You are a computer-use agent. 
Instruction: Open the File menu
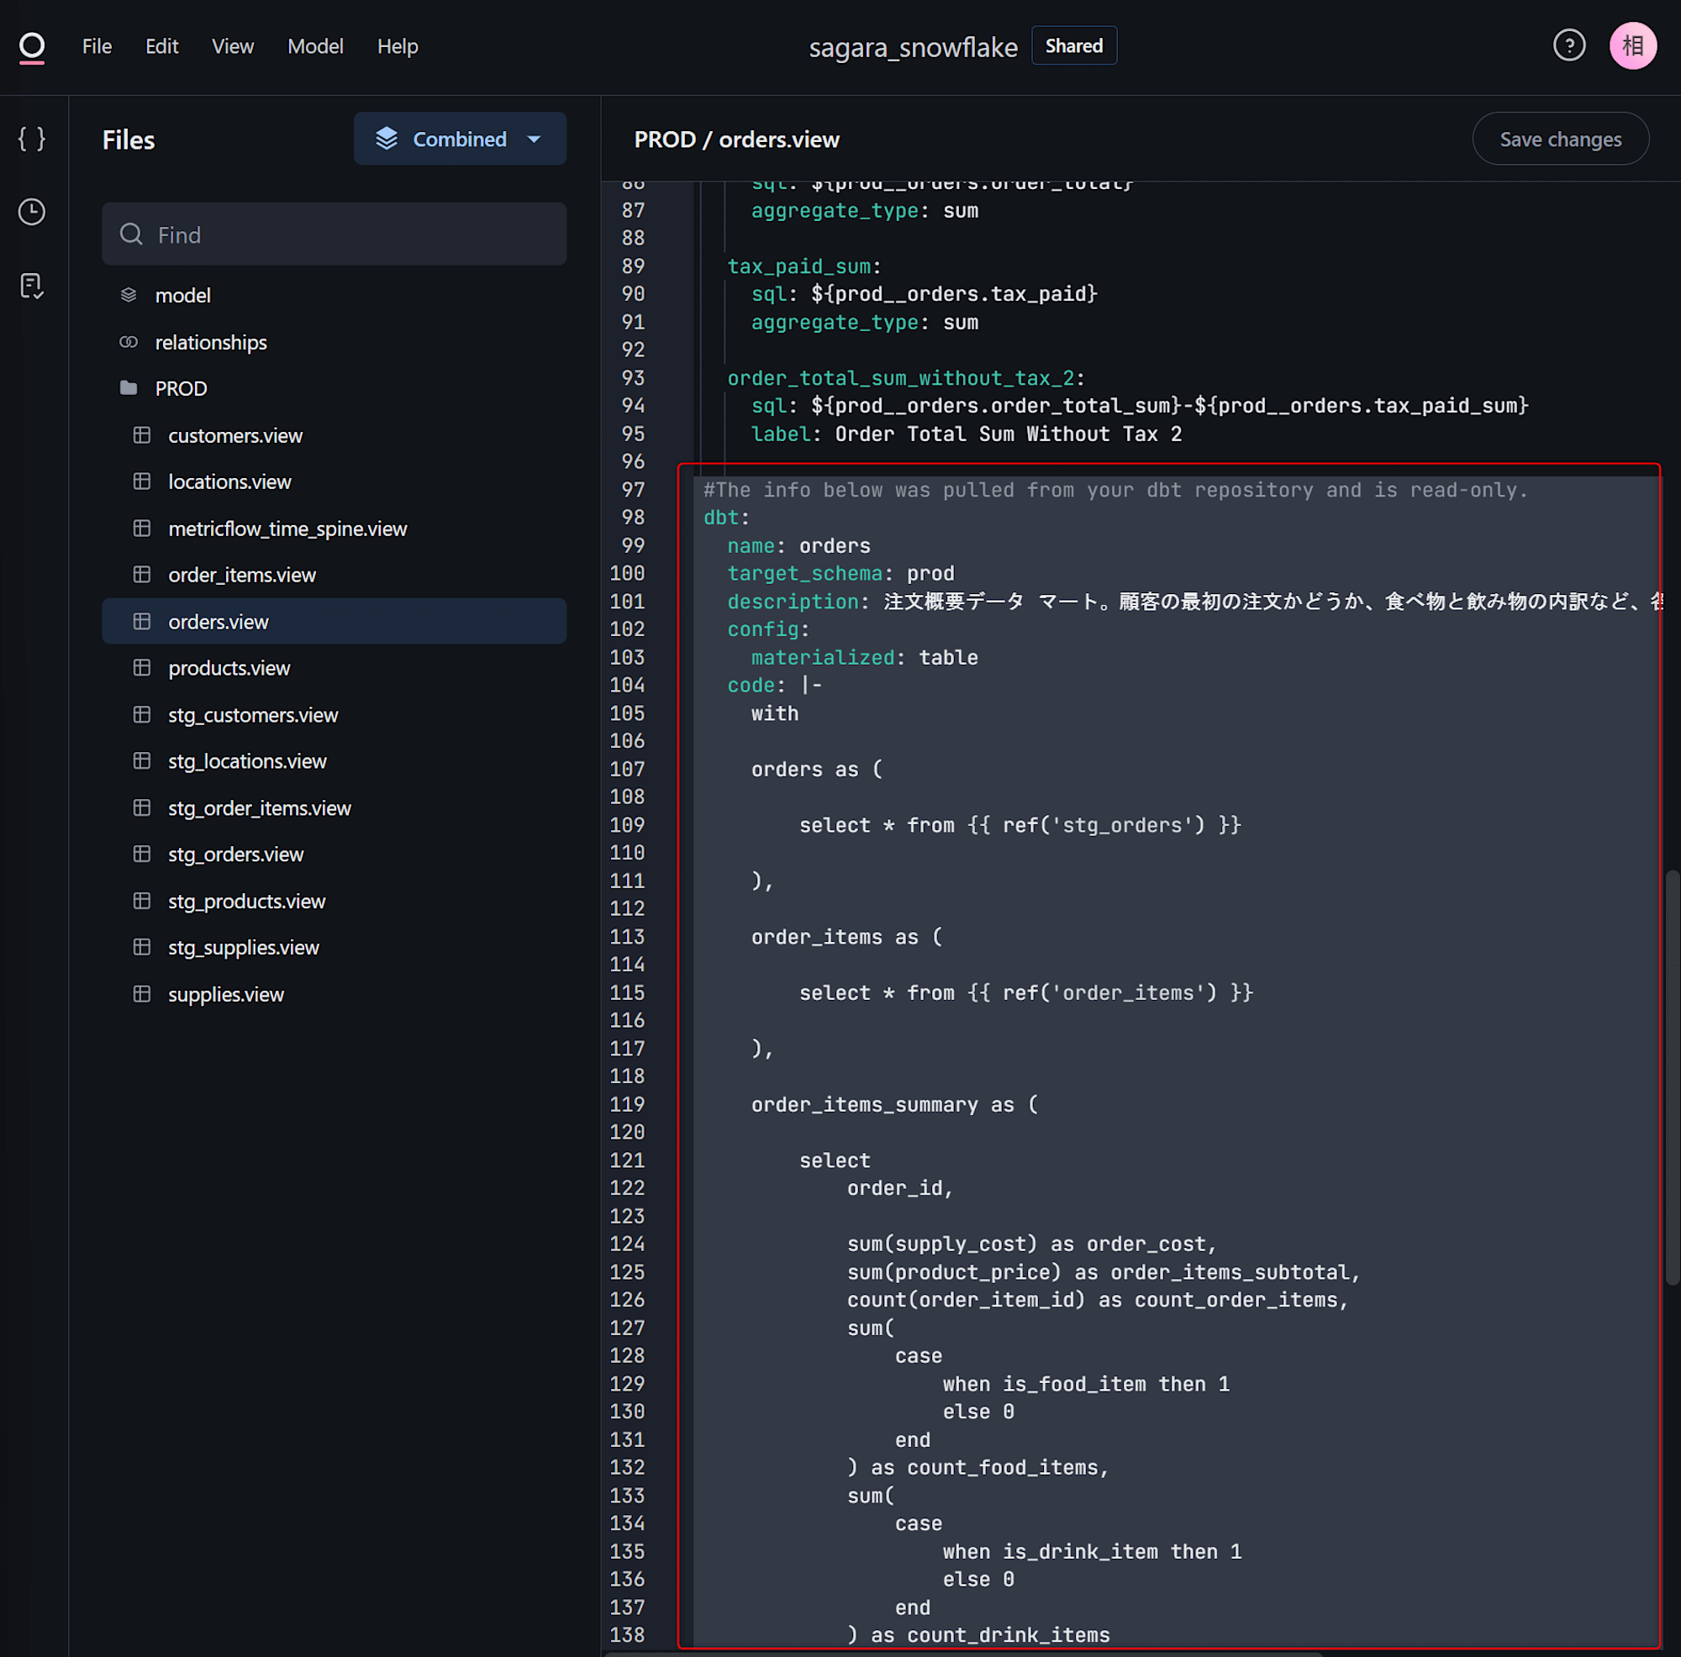tap(97, 46)
